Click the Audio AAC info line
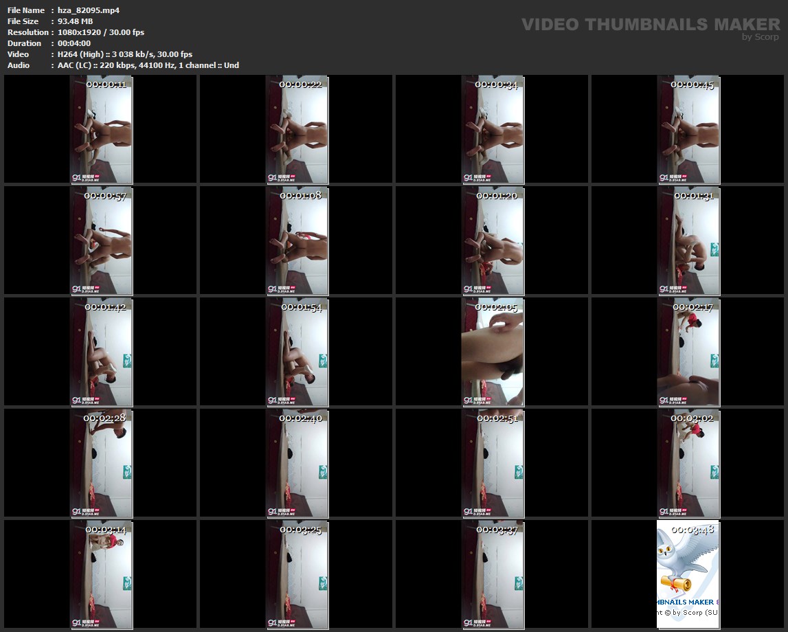The width and height of the screenshot is (788, 632). click(148, 65)
